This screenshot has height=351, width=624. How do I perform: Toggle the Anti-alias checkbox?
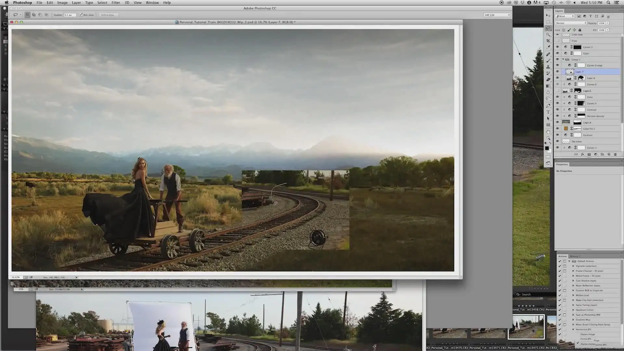81,15
